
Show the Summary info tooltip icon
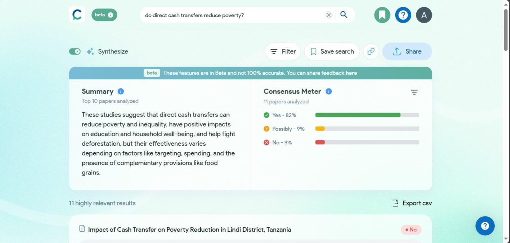coord(121,91)
